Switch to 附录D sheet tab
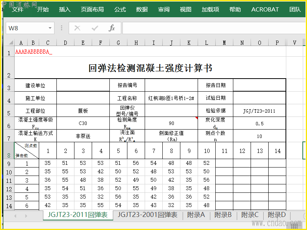The image size is (307, 230). pyautogui.click(x=277, y=215)
